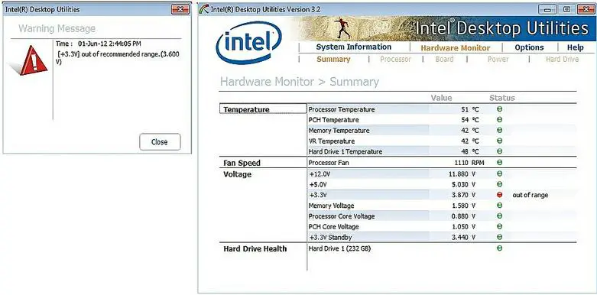Click green status icon for +12.0V
Viewport: 597px width, 295px height.
tap(499, 174)
